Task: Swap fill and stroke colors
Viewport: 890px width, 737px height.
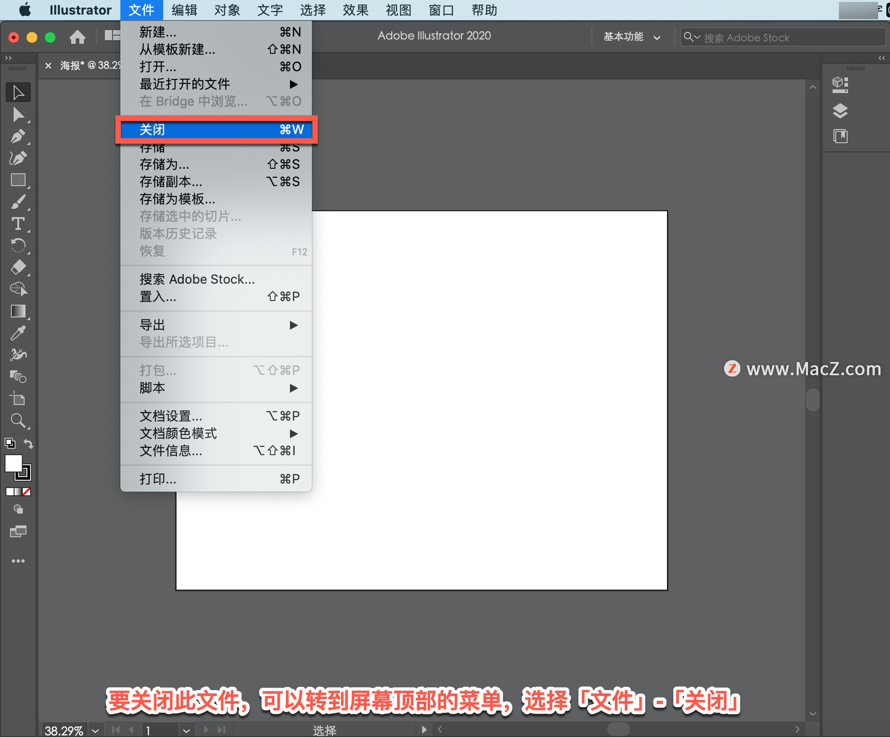Action: tap(29, 444)
